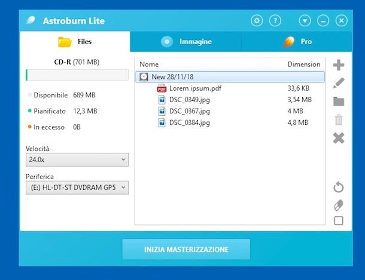
Task: Select DSC_0367.jpg file
Action: tap(190, 111)
